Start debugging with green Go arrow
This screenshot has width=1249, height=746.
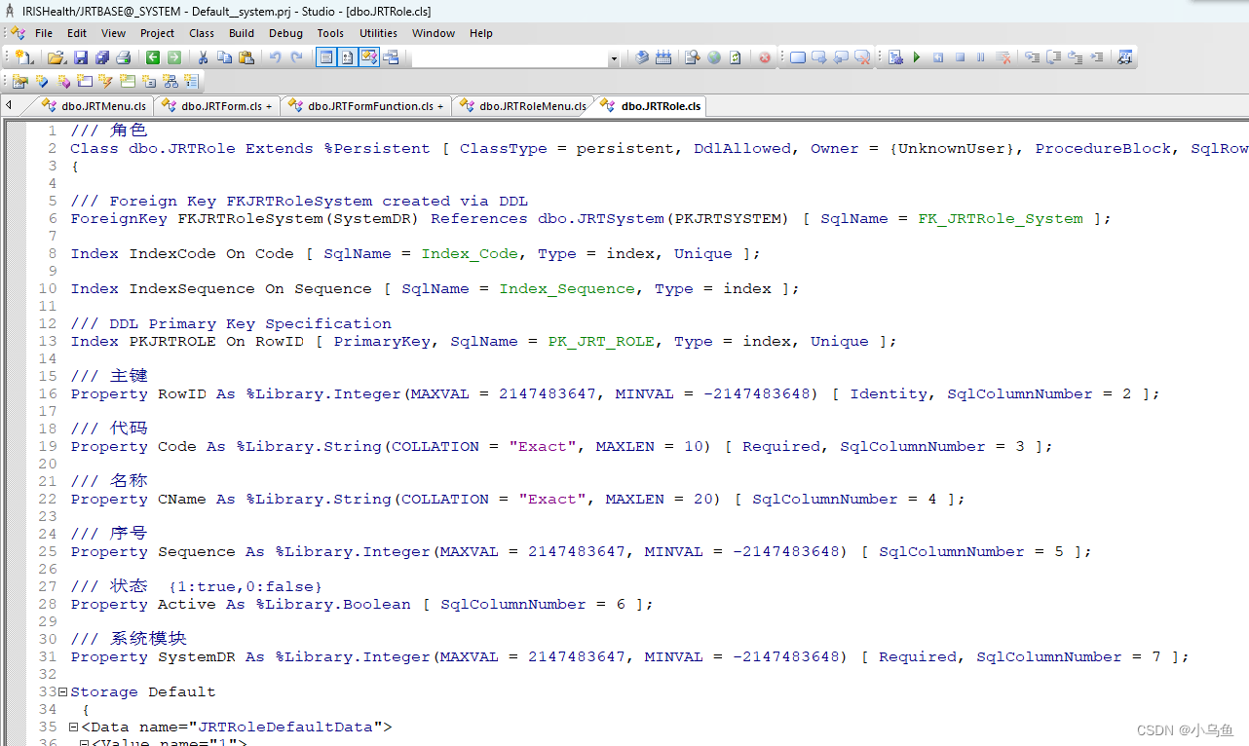(917, 57)
